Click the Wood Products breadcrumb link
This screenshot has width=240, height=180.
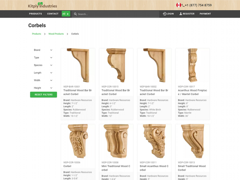[56, 34]
